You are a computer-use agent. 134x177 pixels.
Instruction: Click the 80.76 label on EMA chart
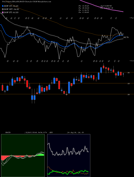tap(126, 37)
